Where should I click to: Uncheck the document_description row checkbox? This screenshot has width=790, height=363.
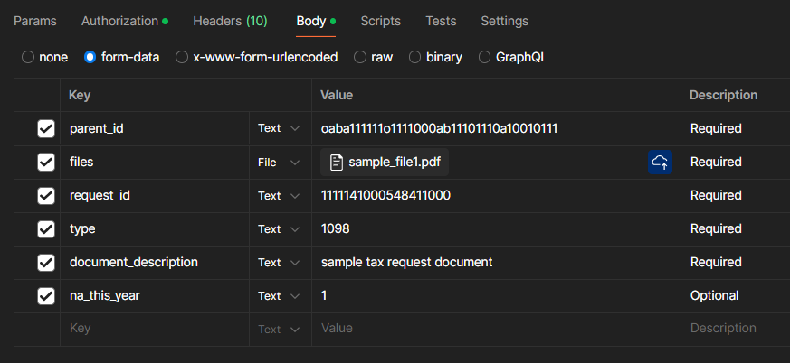point(46,263)
